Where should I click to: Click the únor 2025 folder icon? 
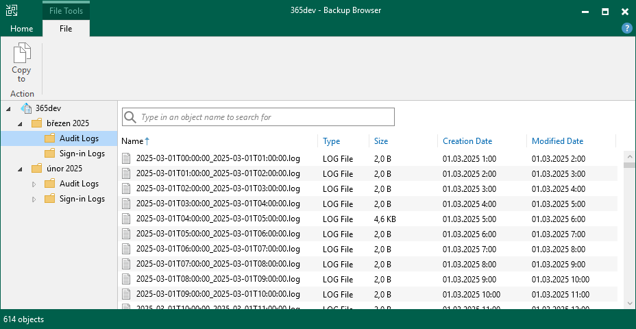point(36,169)
